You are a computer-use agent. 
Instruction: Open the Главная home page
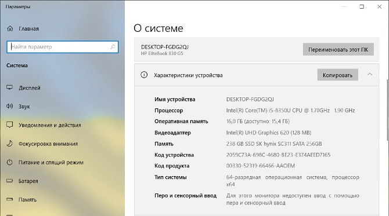click(x=29, y=29)
